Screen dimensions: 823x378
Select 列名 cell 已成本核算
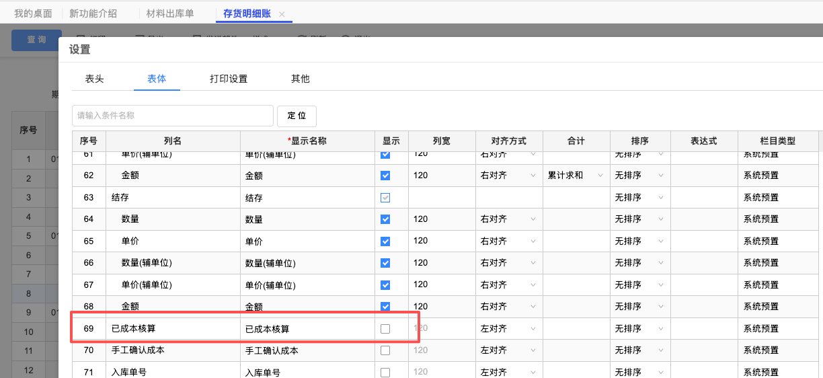[173, 329]
